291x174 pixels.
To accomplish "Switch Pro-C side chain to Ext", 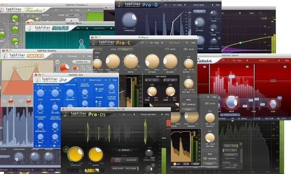I will 155,80.
